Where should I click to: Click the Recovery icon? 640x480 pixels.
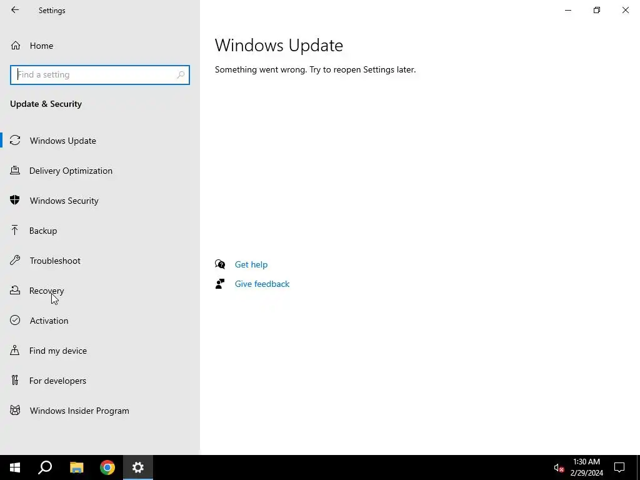(x=15, y=290)
